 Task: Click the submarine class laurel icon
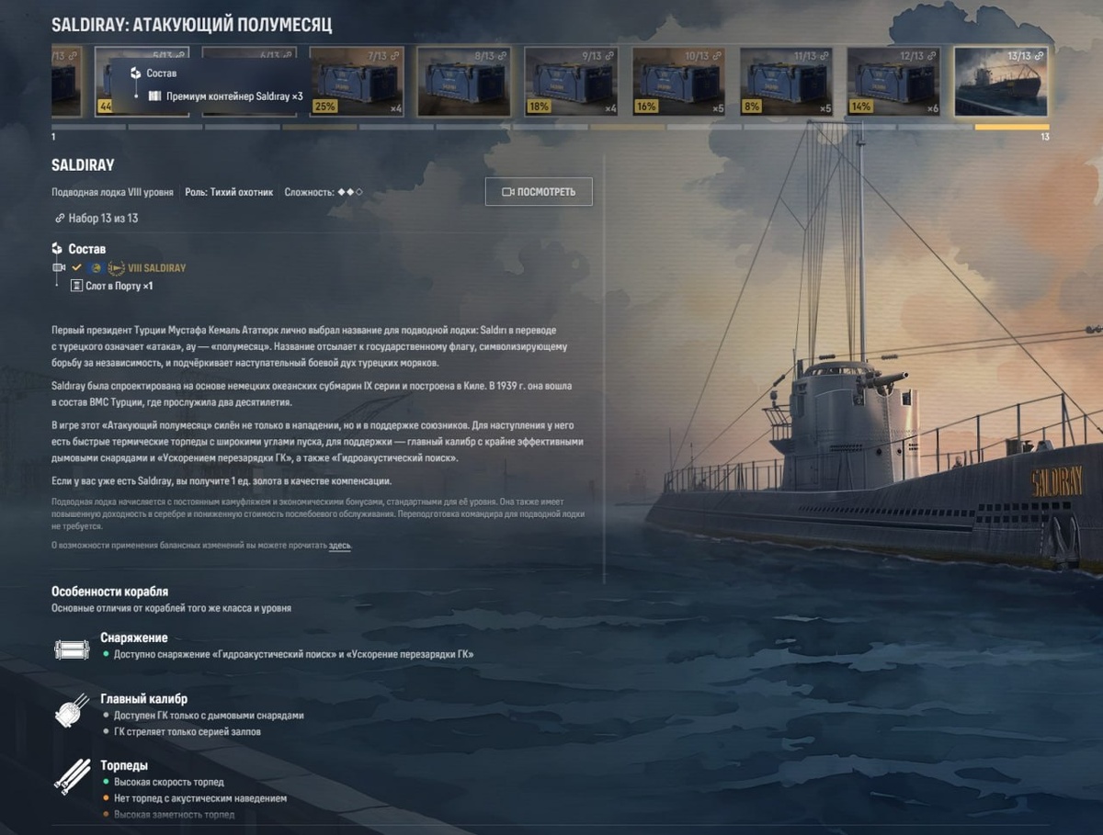116,268
